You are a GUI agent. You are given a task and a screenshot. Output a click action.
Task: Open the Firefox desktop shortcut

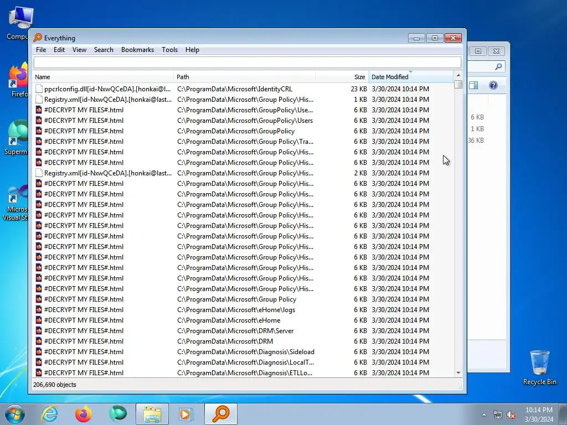coord(18,80)
